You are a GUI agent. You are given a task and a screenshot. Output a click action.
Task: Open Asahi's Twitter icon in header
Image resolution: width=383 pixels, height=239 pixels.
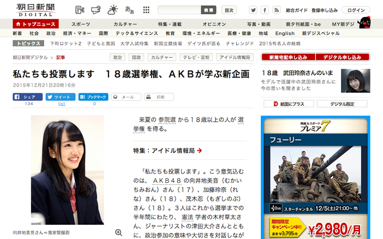(x=253, y=10)
